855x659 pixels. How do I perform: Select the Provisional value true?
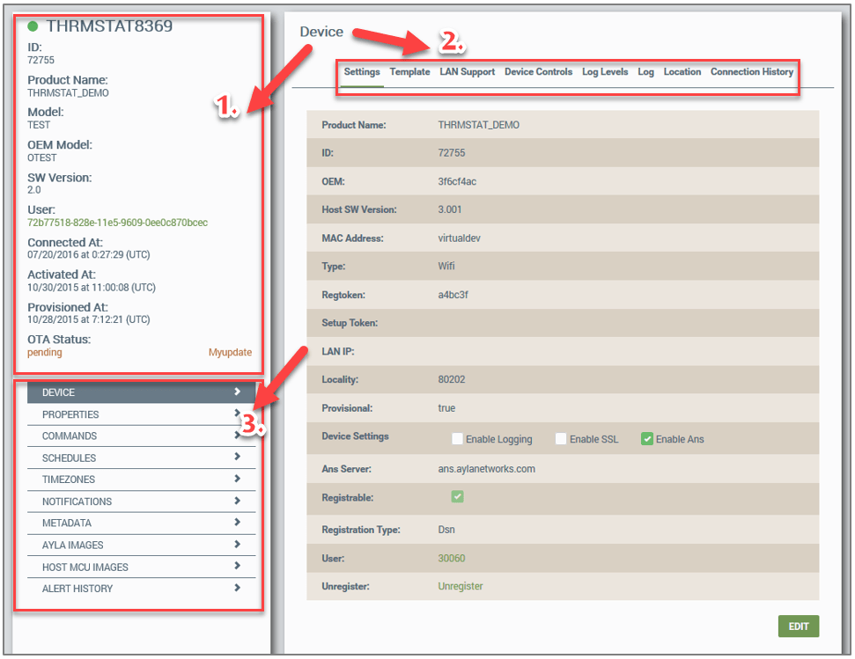point(446,408)
